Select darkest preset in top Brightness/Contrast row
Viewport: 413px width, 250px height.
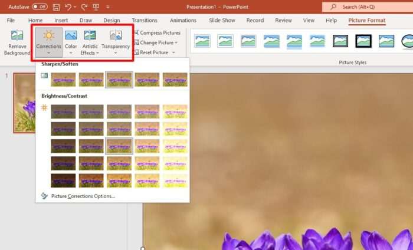click(x=63, y=111)
